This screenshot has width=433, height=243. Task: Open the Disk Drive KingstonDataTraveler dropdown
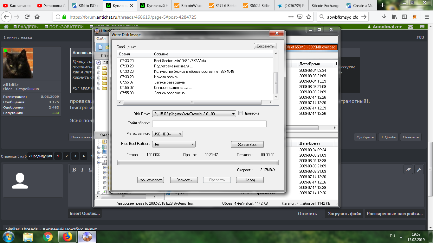point(194,114)
